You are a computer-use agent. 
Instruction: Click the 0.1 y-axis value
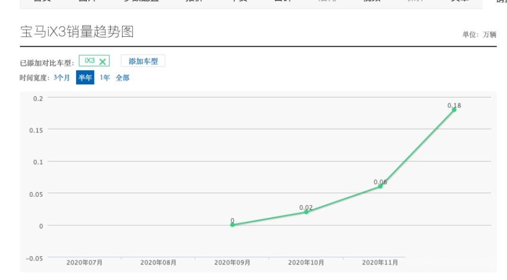pos(38,162)
